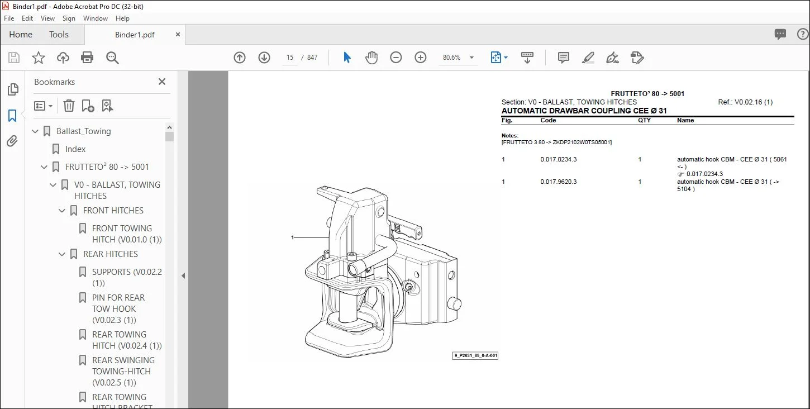Image resolution: width=810 pixels, height=409 pixels.
Task: Click the 847 total page count
Action: point(312,58)
